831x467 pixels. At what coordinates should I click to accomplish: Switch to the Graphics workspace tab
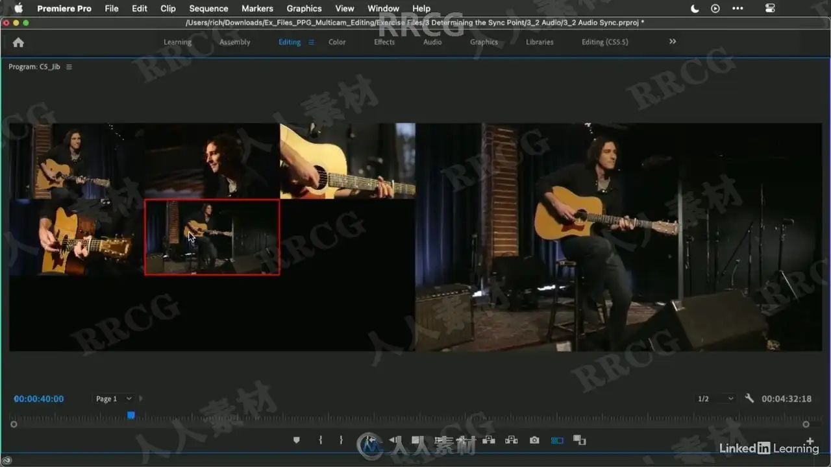tap(484, 42)
